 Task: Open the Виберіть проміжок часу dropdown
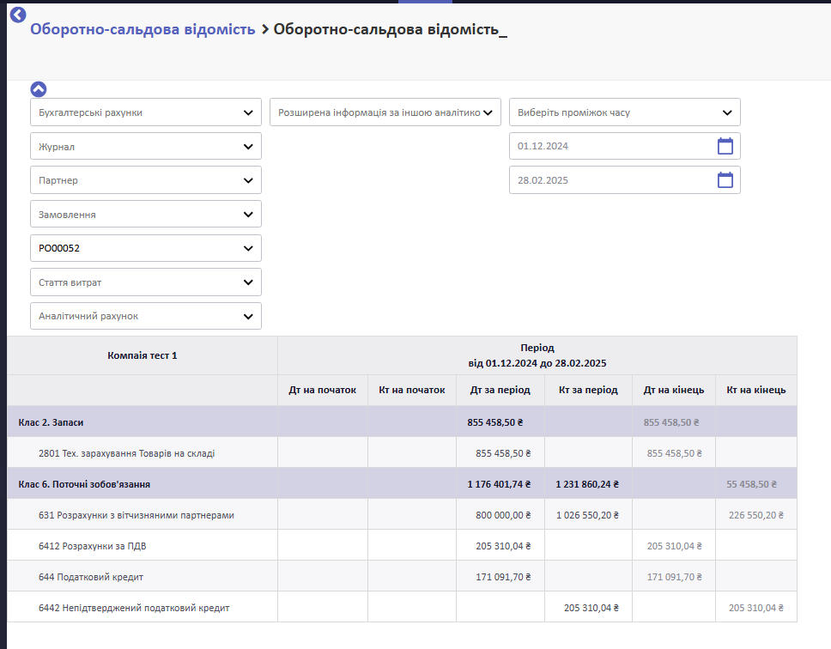coord(625,112)
